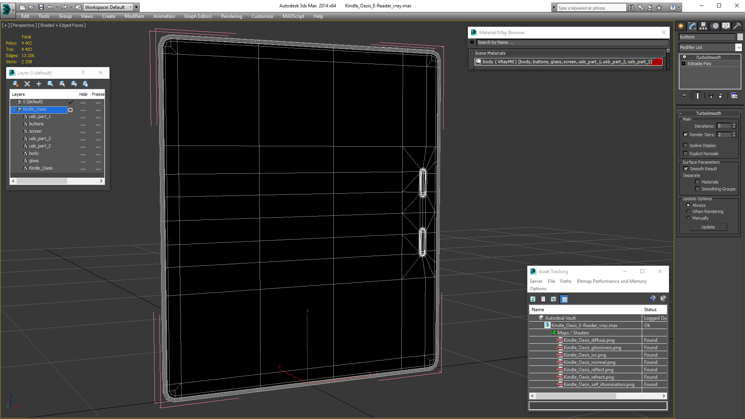745x419 pixels.
Task: Enable Separate by Smoothing Groups checkbox
Action: coord(698,189)
